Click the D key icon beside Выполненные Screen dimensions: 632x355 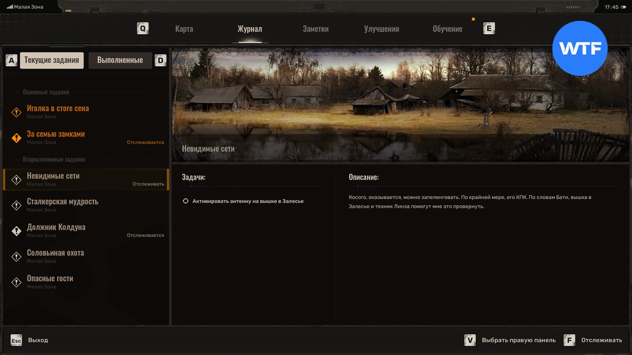click(161, 61)
